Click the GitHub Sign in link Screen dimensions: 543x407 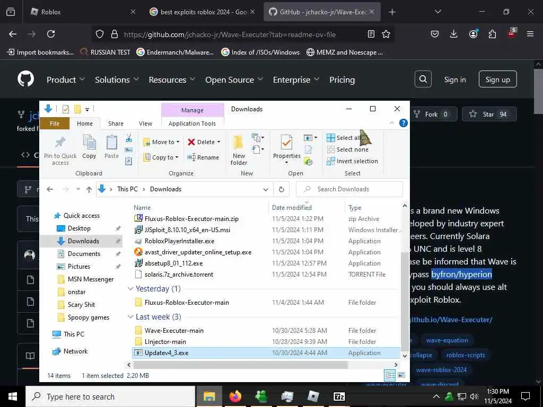454,79
